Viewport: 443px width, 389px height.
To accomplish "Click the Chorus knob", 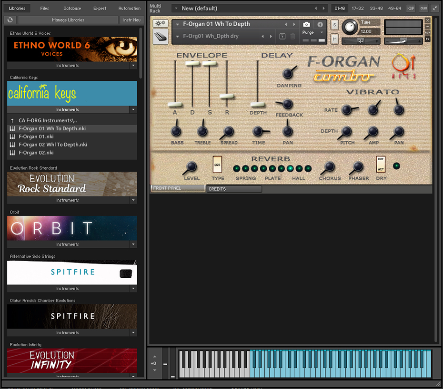I will coord(329,166).
